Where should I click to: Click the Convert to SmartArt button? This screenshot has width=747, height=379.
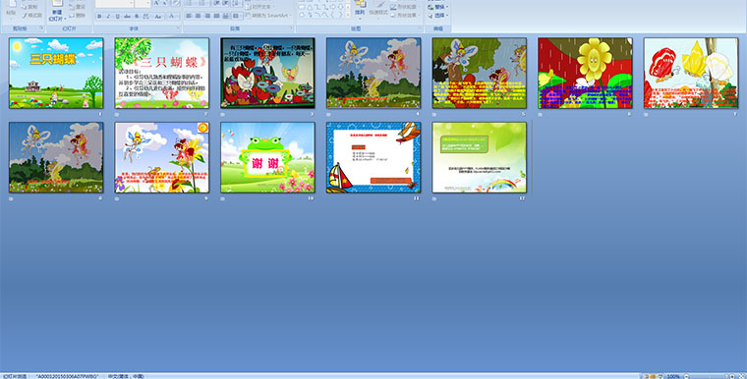coord(269,16)
